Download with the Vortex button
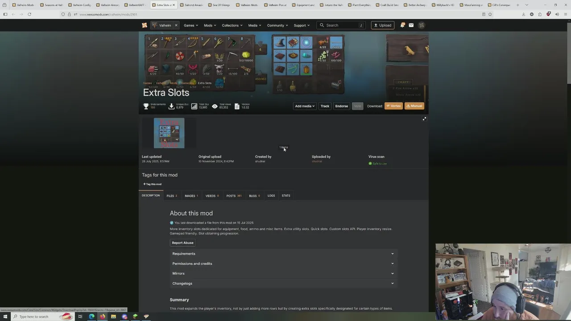This screenshot has width=571, height=321. pyautogui.click(x=393, y=106)
